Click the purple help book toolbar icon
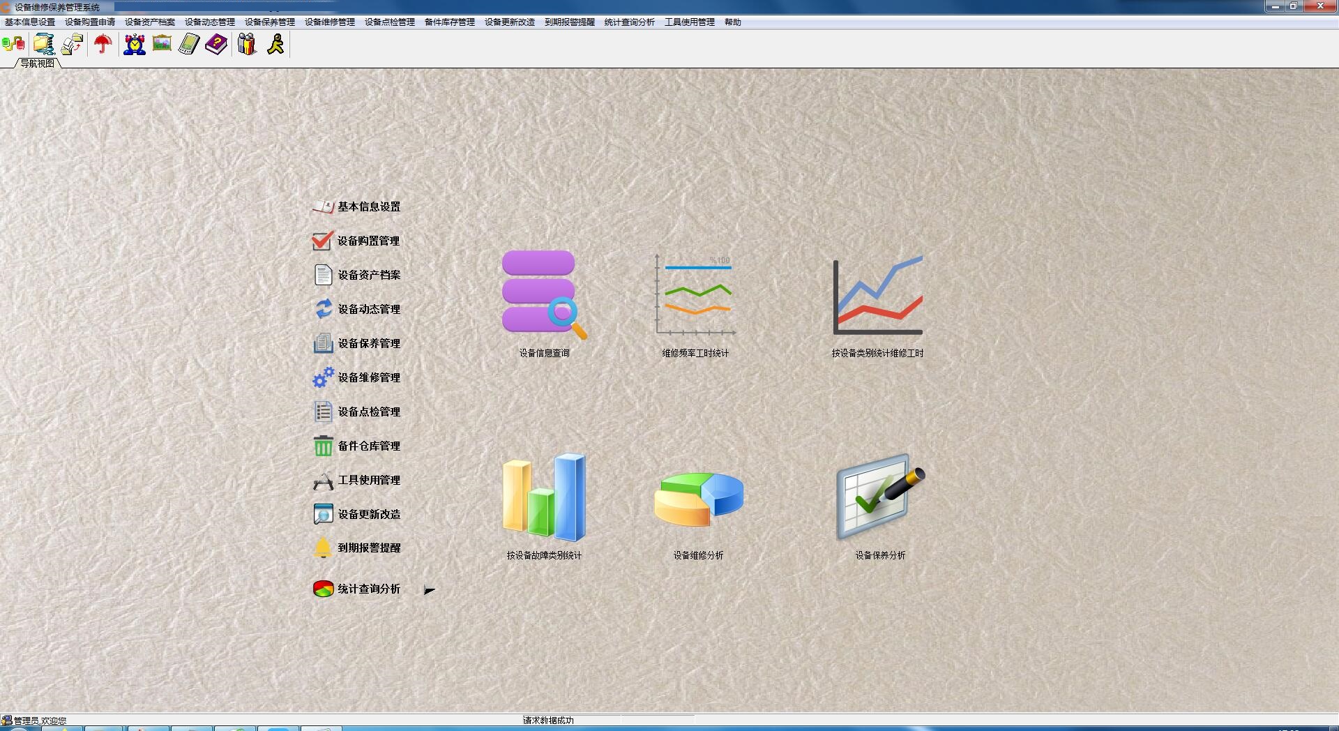 click(x=216, y=45)
